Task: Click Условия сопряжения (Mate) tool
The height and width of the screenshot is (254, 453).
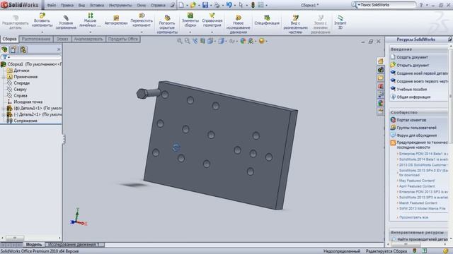Action: 66,22
